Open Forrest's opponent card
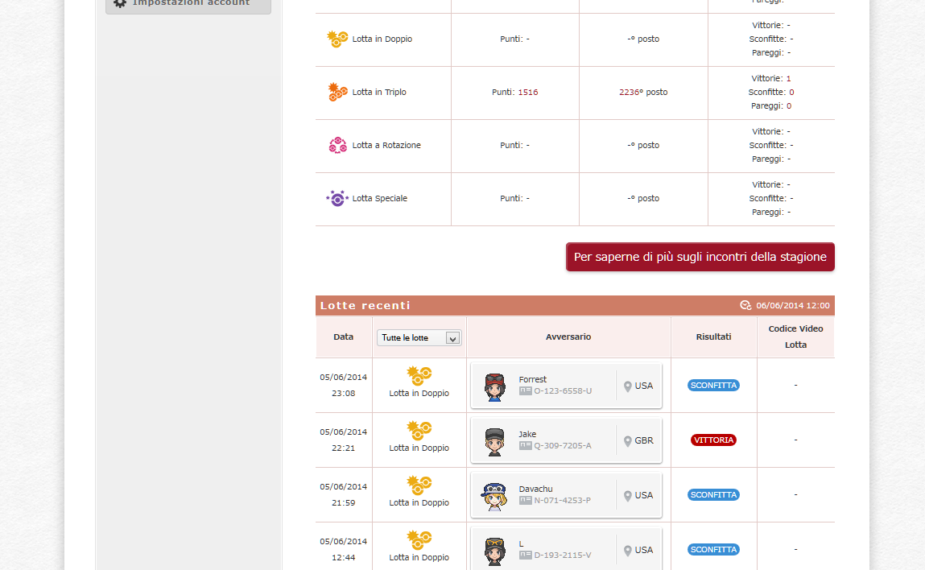 point(566,386)
